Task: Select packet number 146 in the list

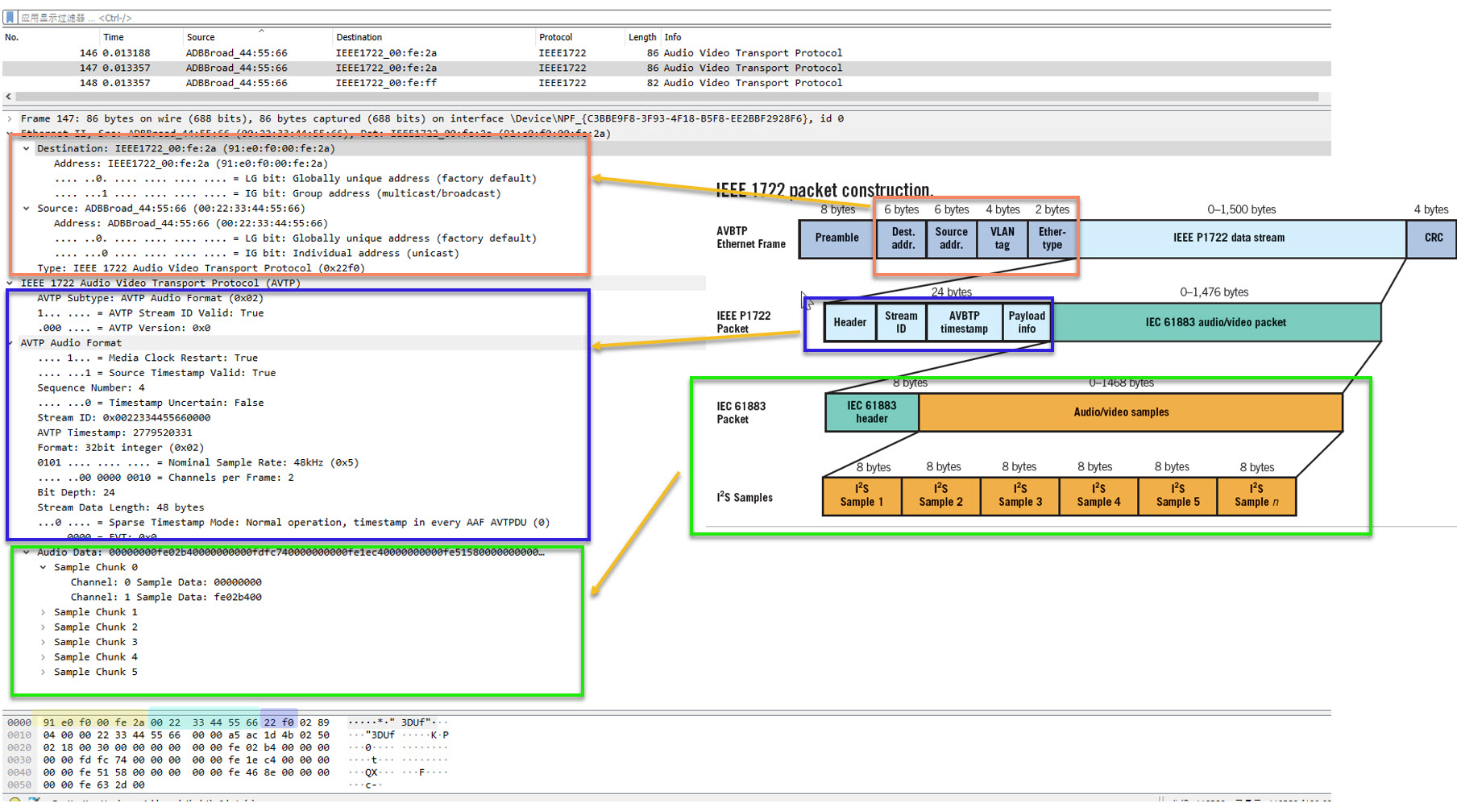Action: 242,52
